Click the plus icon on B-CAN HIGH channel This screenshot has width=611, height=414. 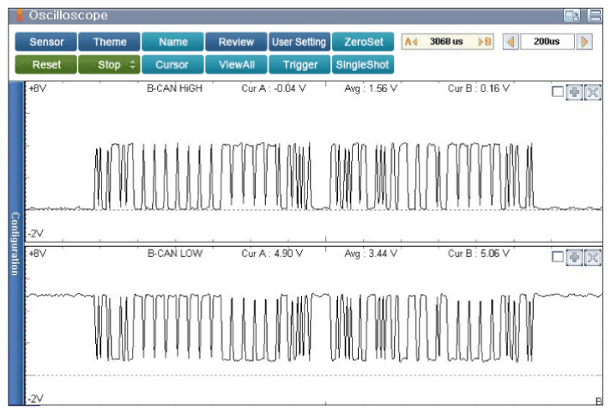point(575,93)
